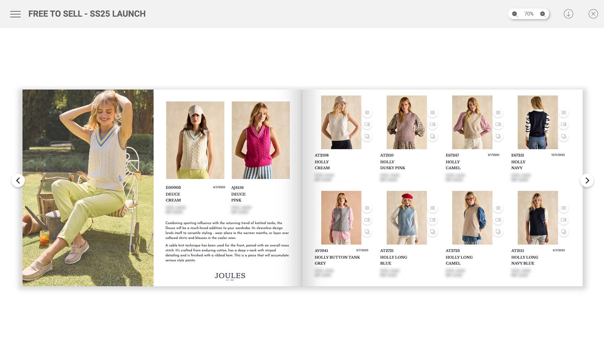Click the download catalog icon
The height and width of the screenshot is (346, 604).
point(569,14)
